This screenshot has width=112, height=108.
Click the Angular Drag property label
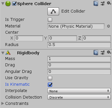click(x=18, y=72)
